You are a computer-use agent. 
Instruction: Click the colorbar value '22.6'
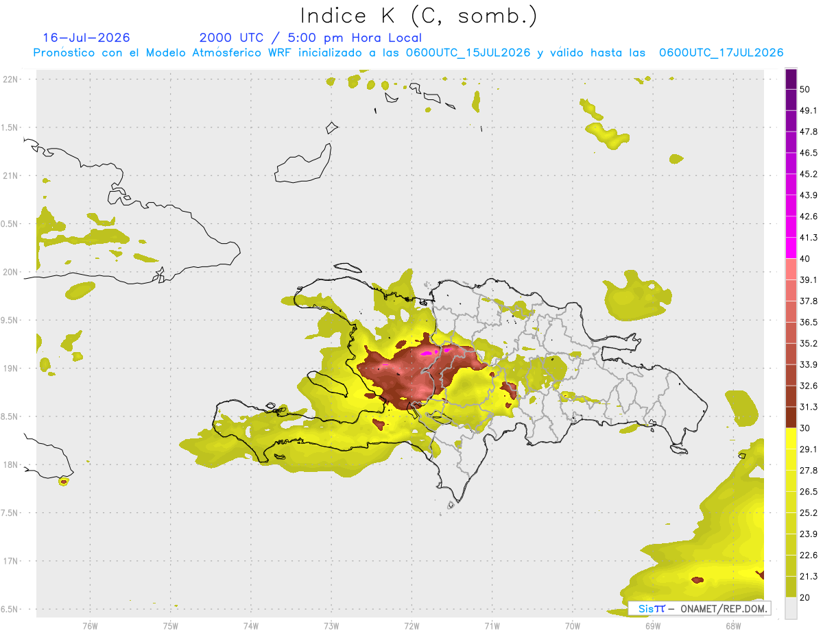pos(809,555)
